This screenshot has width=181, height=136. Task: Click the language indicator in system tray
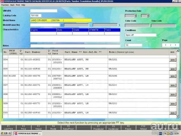coord(160,133)
